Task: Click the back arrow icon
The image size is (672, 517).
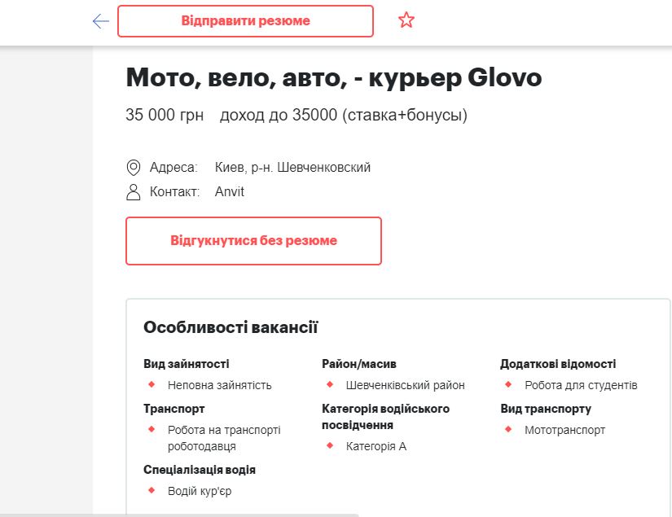Action: pyautogui.click(x=99, y=20)
